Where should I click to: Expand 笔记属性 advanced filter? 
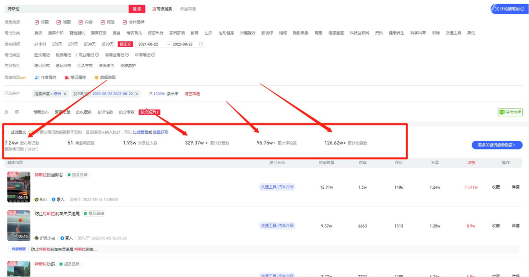pyautogui.click(x=75, y=77)
